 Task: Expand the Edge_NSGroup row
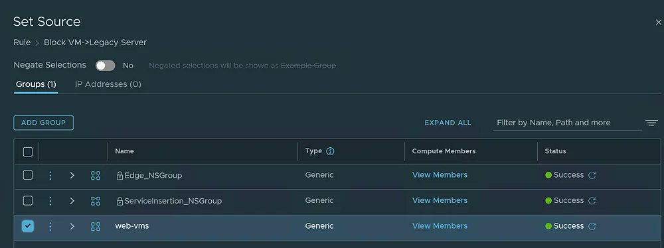pos(72,175)
